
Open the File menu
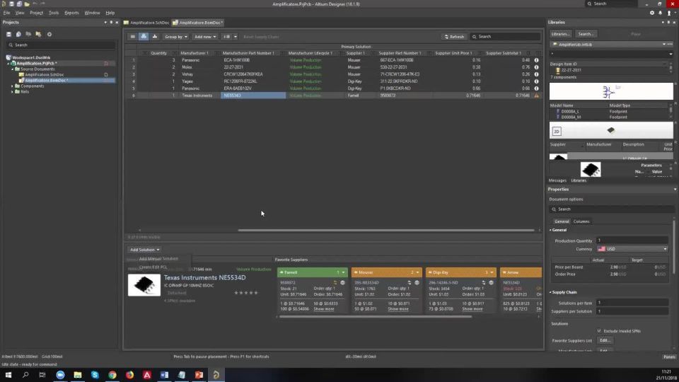[6, 13]
